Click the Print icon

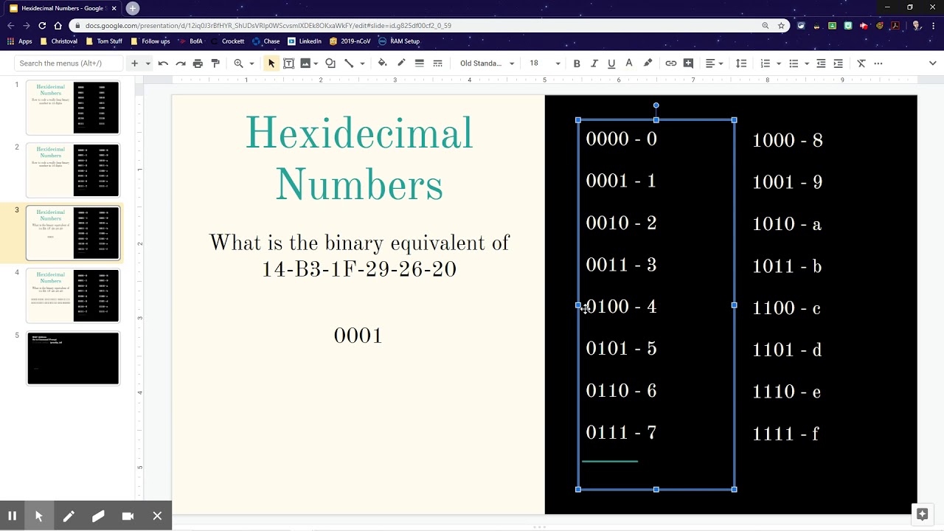click(x=198, y=63)
